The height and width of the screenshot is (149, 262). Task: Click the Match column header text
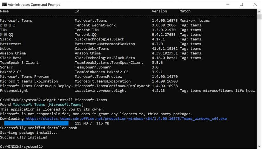pos(185,11)
